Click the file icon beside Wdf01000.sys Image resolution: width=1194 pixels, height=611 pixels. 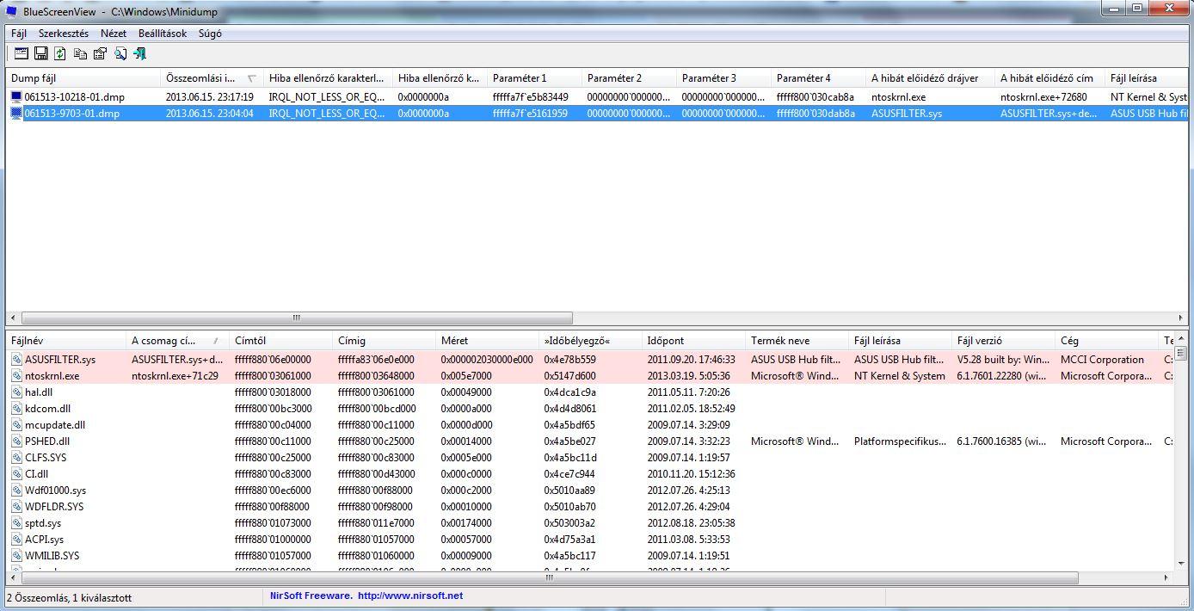tap(16, 491)
